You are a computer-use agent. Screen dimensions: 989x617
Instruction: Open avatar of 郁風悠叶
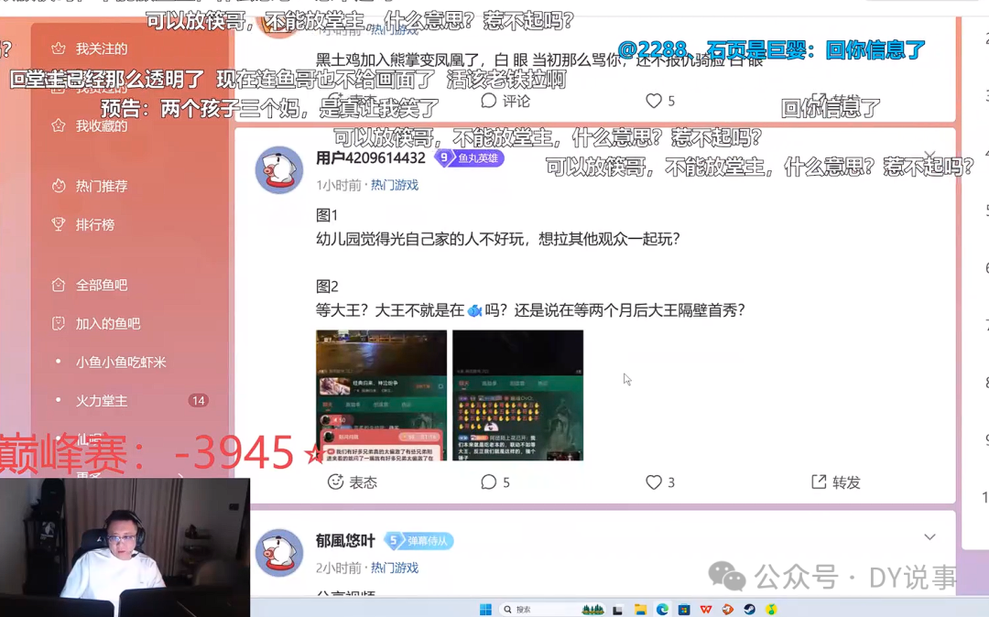(278, 553)
